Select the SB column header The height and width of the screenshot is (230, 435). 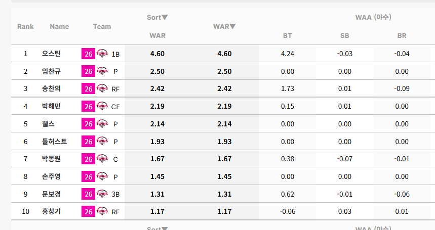coord(344,36)
